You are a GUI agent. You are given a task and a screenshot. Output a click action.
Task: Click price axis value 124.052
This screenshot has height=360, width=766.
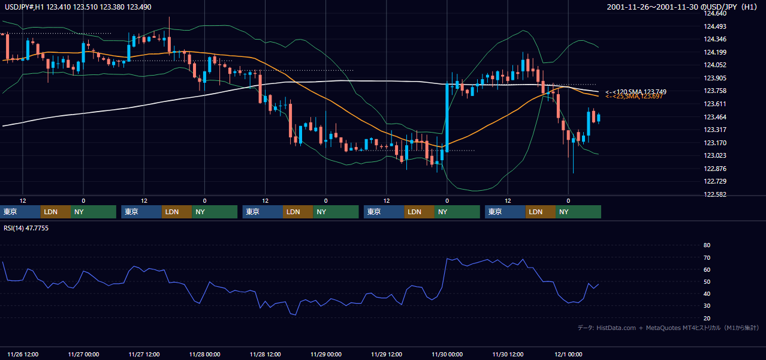point(714,65)
